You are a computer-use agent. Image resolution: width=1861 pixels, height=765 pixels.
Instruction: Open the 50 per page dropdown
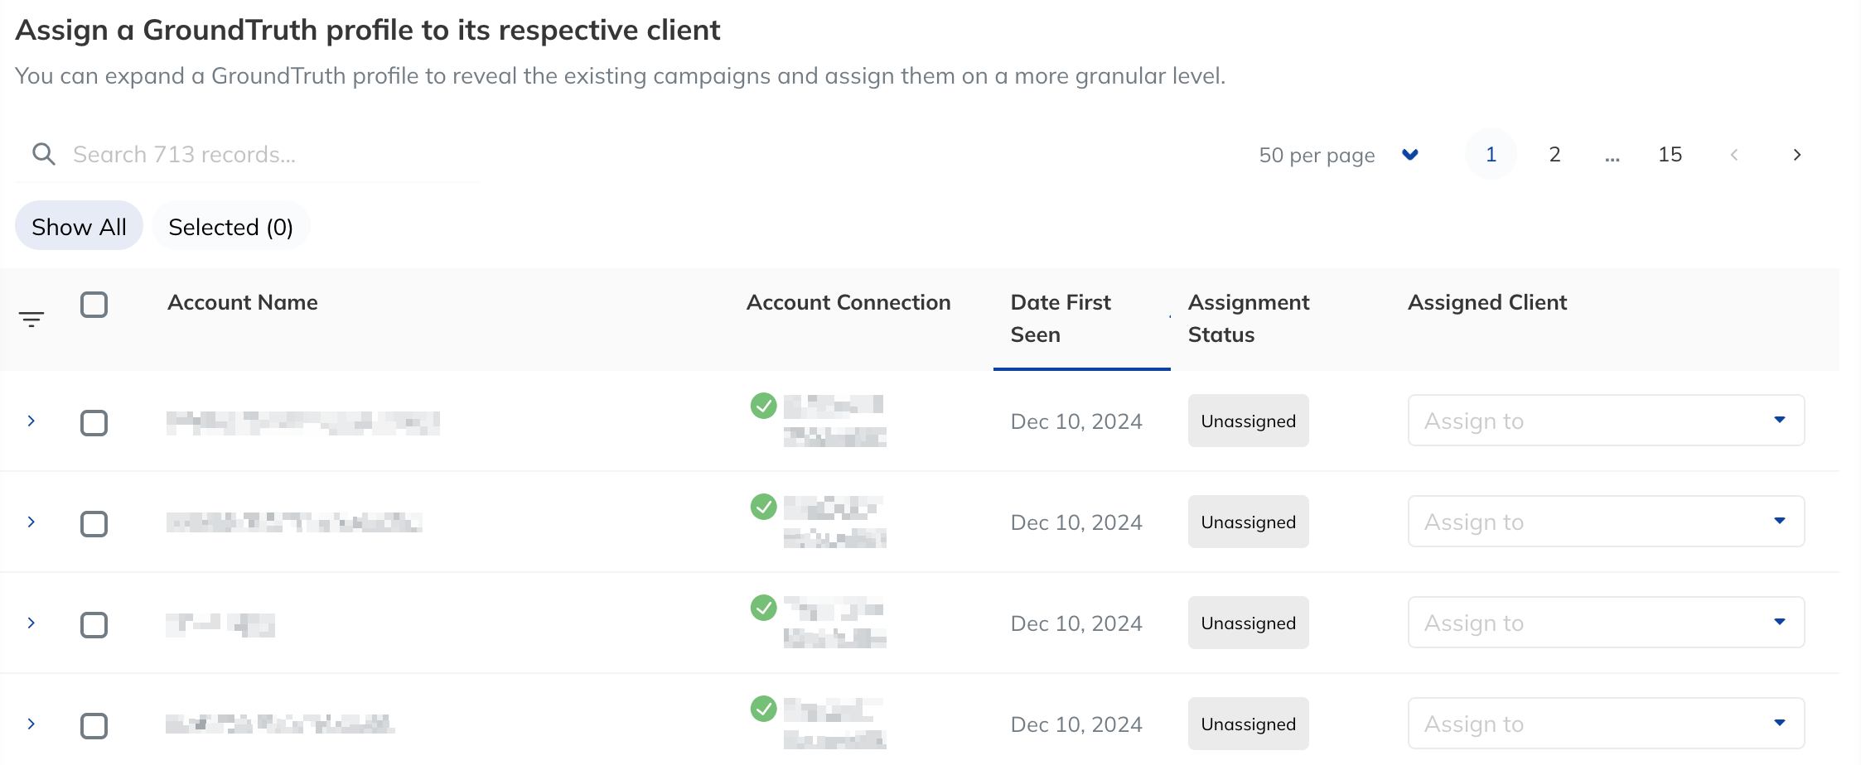coord(1339,155)
